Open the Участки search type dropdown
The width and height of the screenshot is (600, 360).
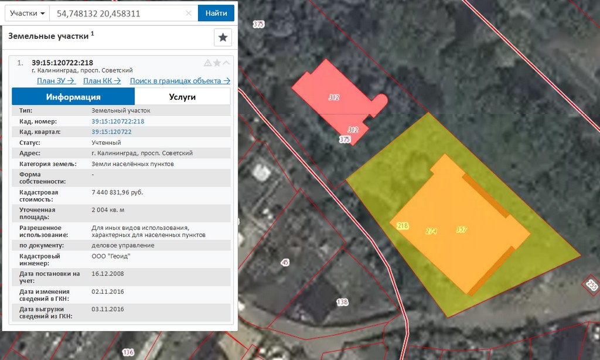coord(28,13)
